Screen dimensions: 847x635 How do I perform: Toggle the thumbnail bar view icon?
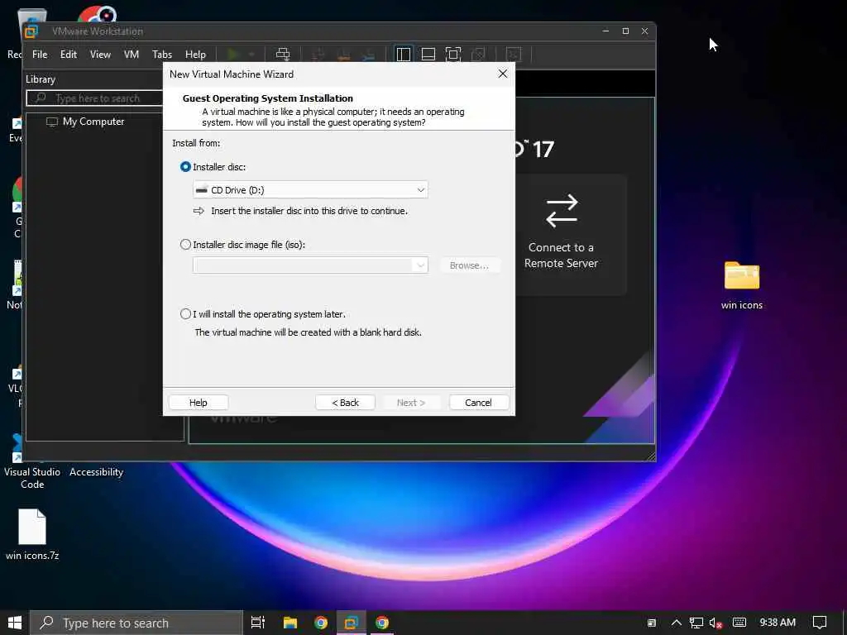click(428, 54)
